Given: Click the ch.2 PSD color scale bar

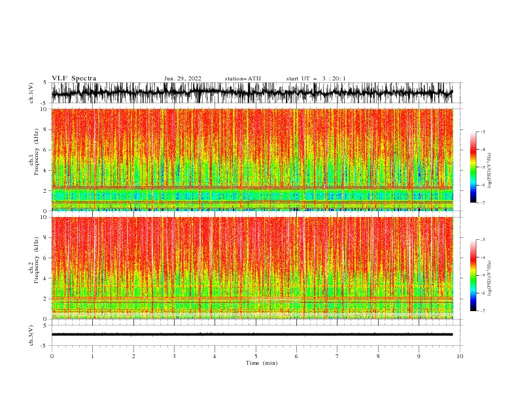Looking at the screenshot, I should pos(473,275).
